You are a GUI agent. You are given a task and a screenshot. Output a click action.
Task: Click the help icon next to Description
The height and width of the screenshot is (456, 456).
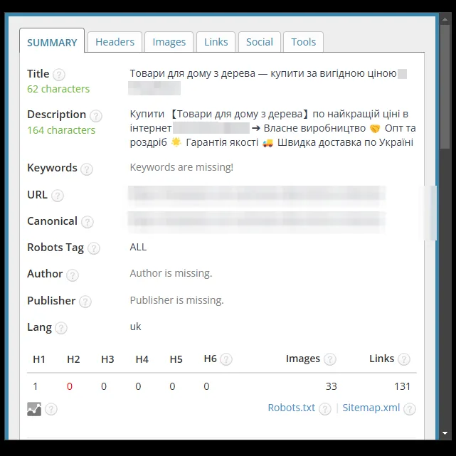click(95, 116)
